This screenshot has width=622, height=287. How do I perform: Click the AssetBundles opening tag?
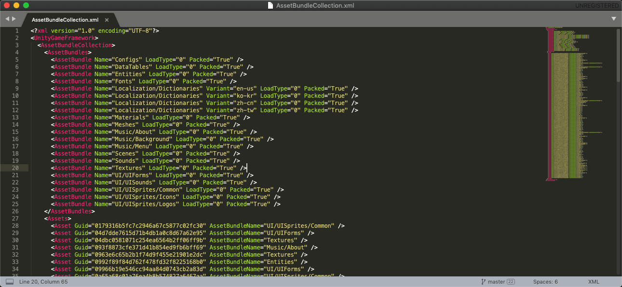point(68,52)
